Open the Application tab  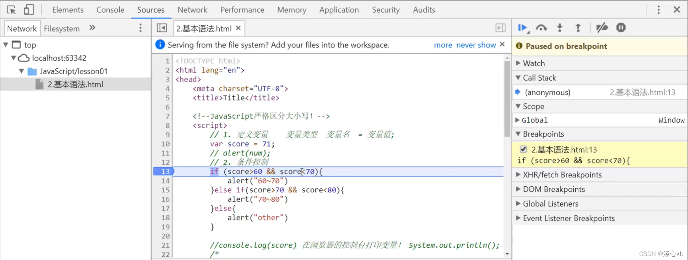point(339,10)
